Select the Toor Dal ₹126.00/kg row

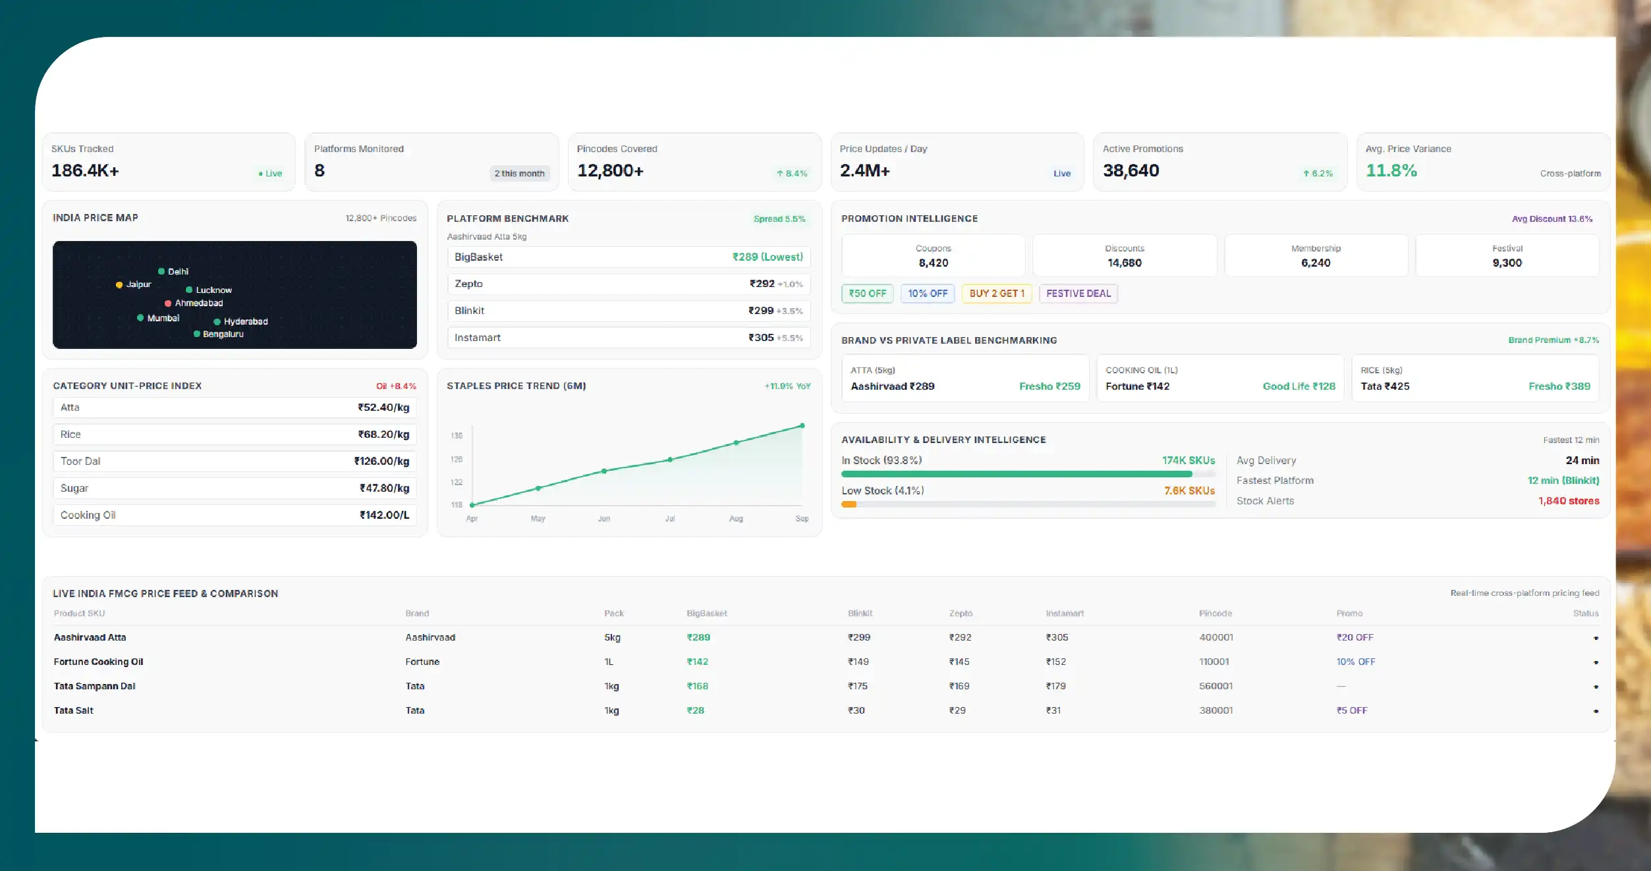click(235, 462)
